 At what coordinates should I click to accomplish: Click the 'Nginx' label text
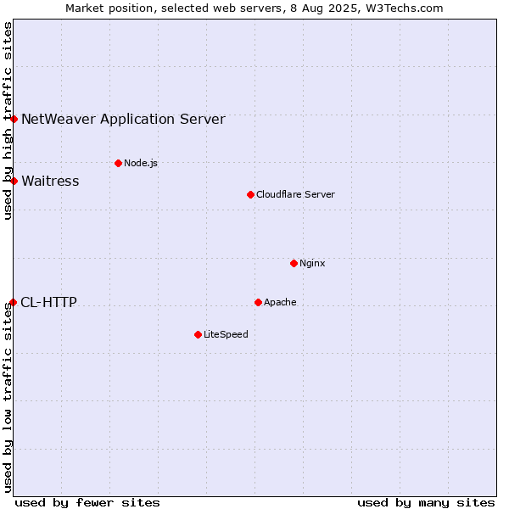[x=312, y=263]
